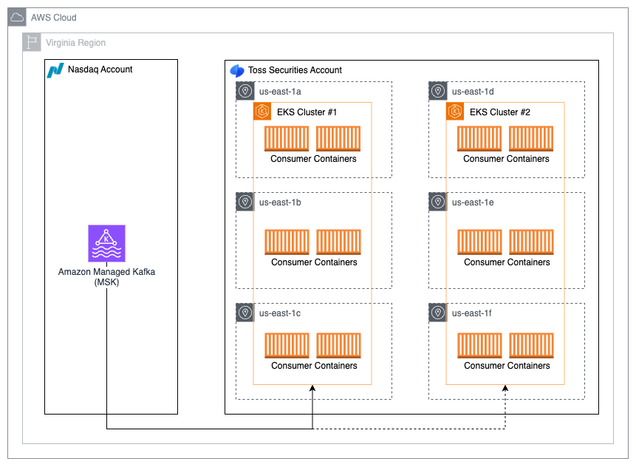
Task: Click the us-east-1a zone label
Action: click(x=280, y=92)
